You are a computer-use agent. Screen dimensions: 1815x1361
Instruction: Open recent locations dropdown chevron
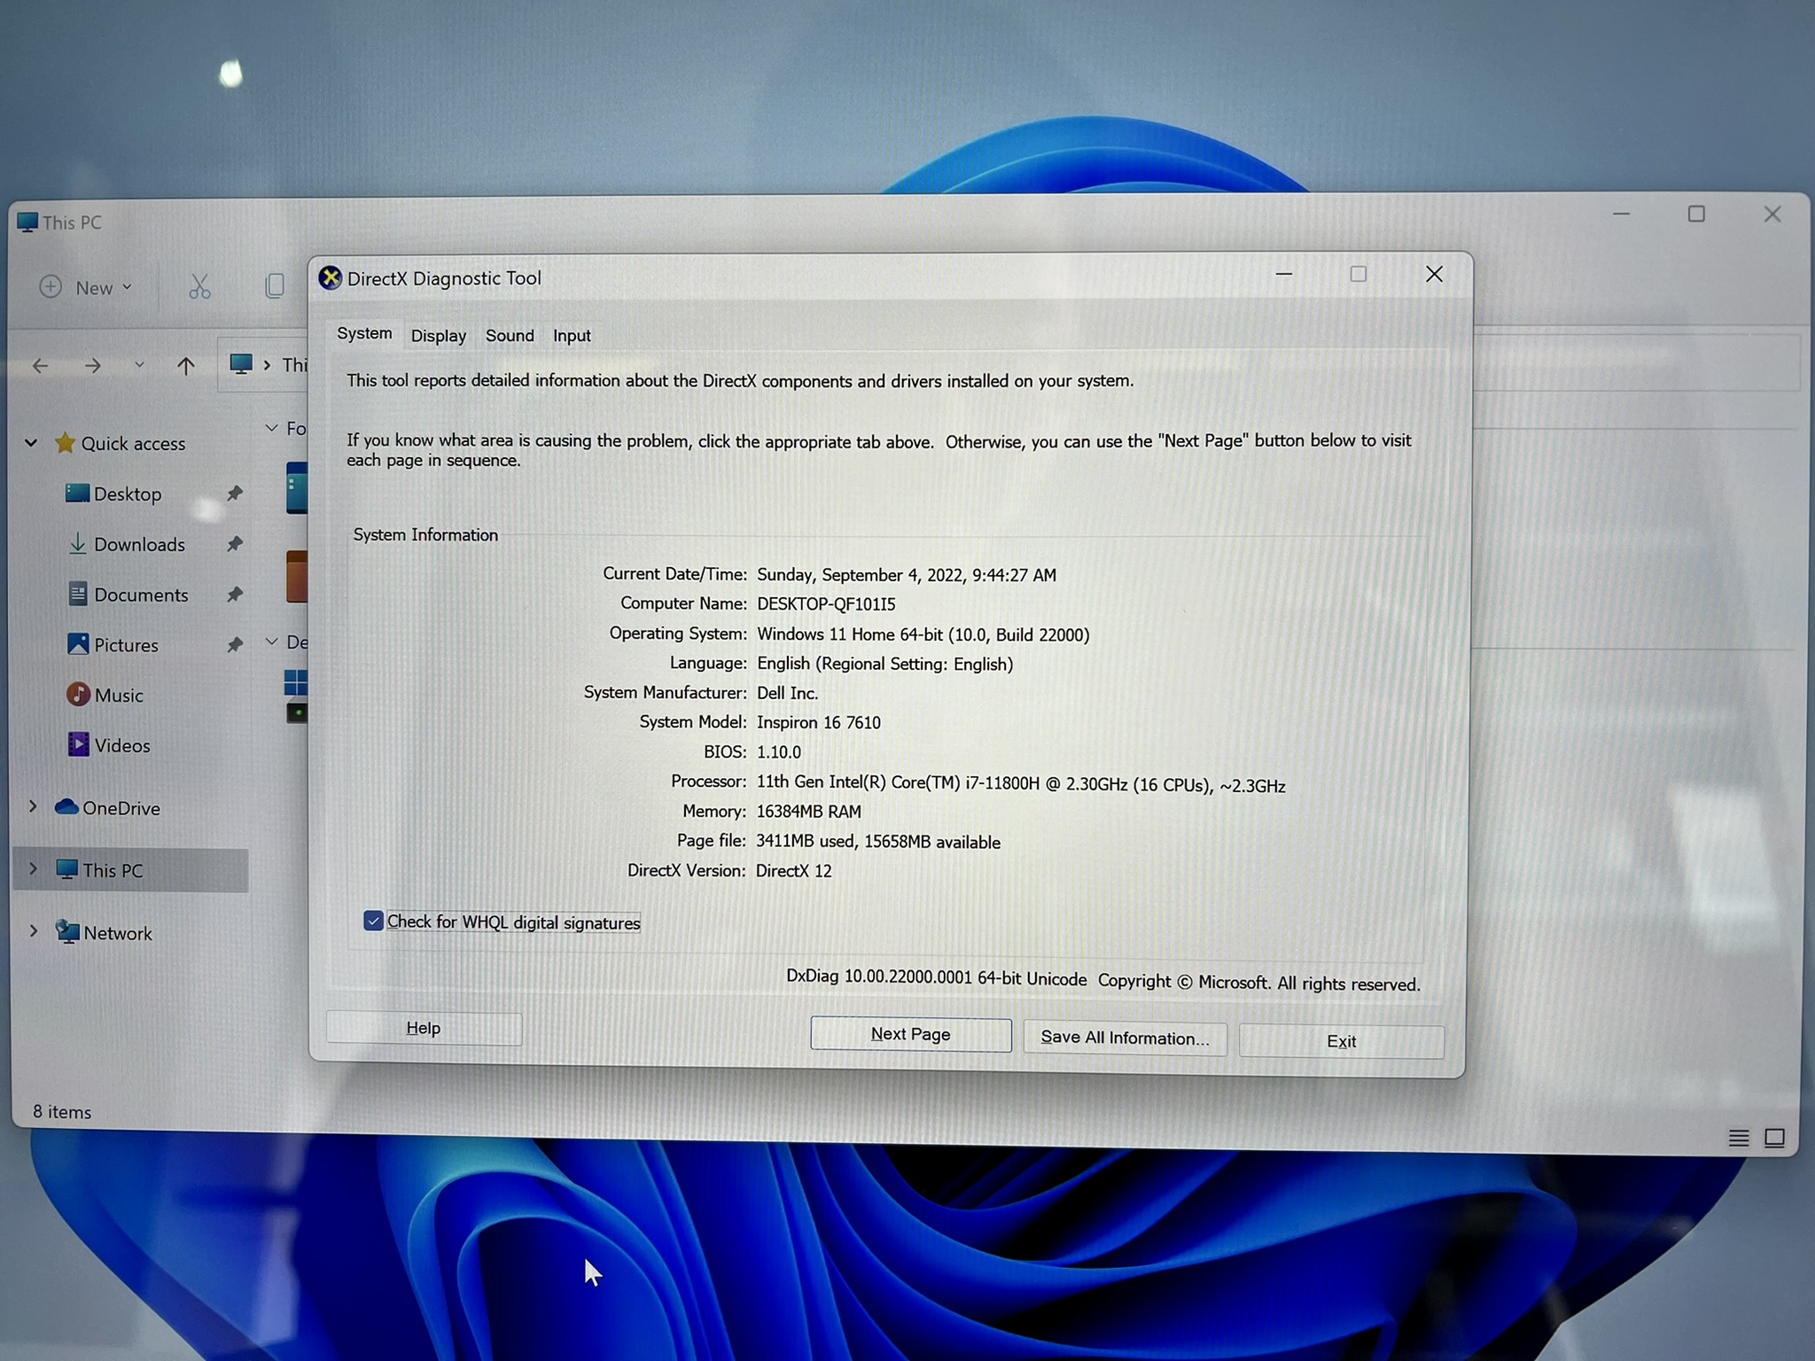coord(139,365)
